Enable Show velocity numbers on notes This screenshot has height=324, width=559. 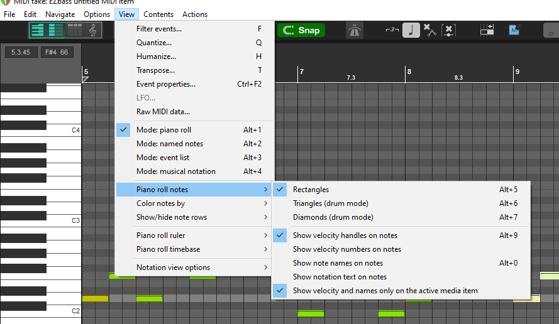point(346,249)
